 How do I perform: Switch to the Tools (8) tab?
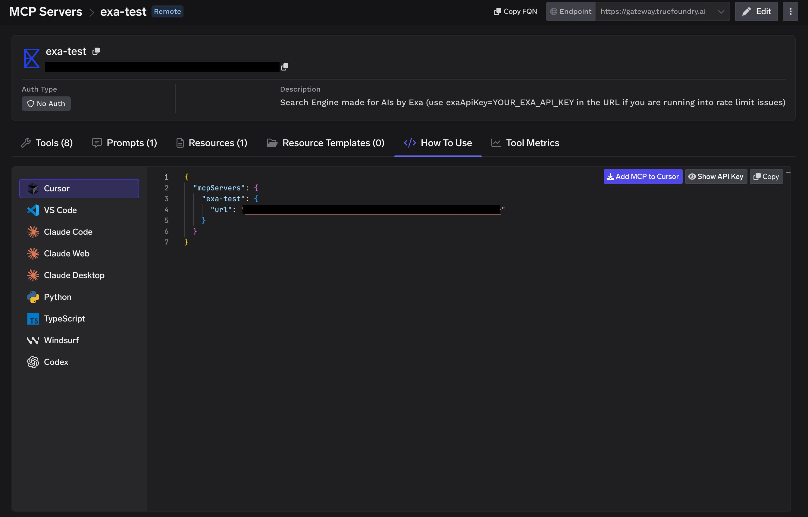tap(47, 143)
